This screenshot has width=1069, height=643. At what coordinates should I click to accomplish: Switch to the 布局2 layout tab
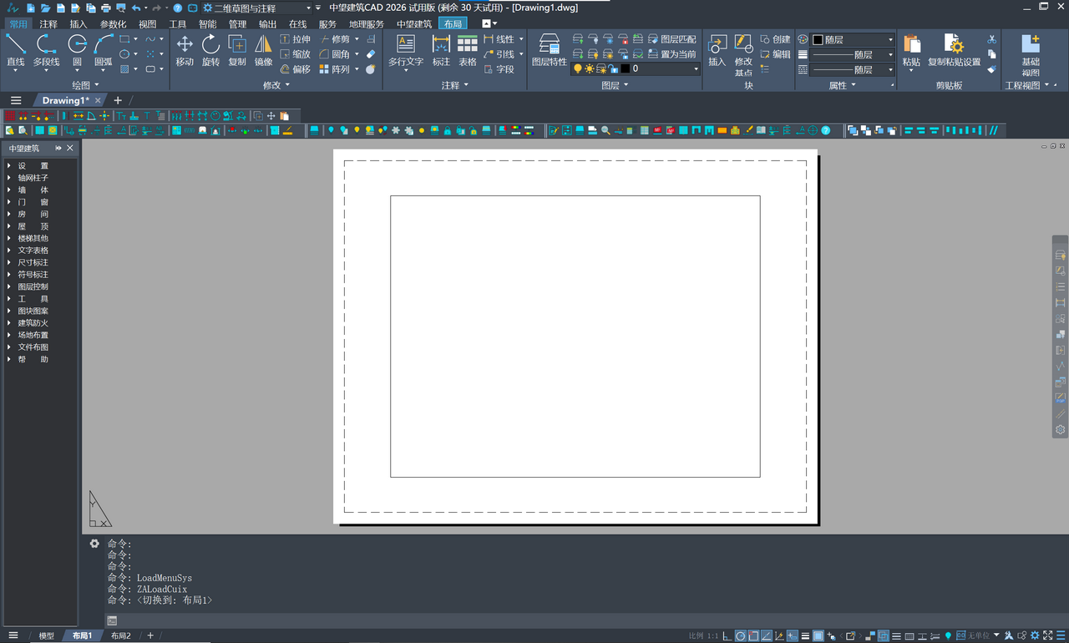coord(121,635)
